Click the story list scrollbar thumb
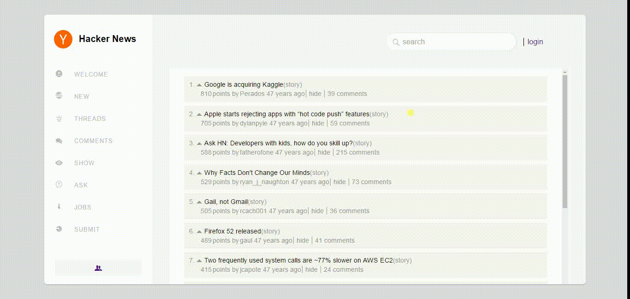The height and width of the screenshot is (299, 630). click(x=565, y=141)
